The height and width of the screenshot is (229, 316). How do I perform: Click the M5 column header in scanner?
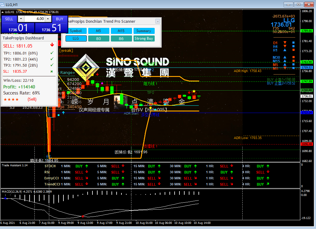tap(98, 31)
